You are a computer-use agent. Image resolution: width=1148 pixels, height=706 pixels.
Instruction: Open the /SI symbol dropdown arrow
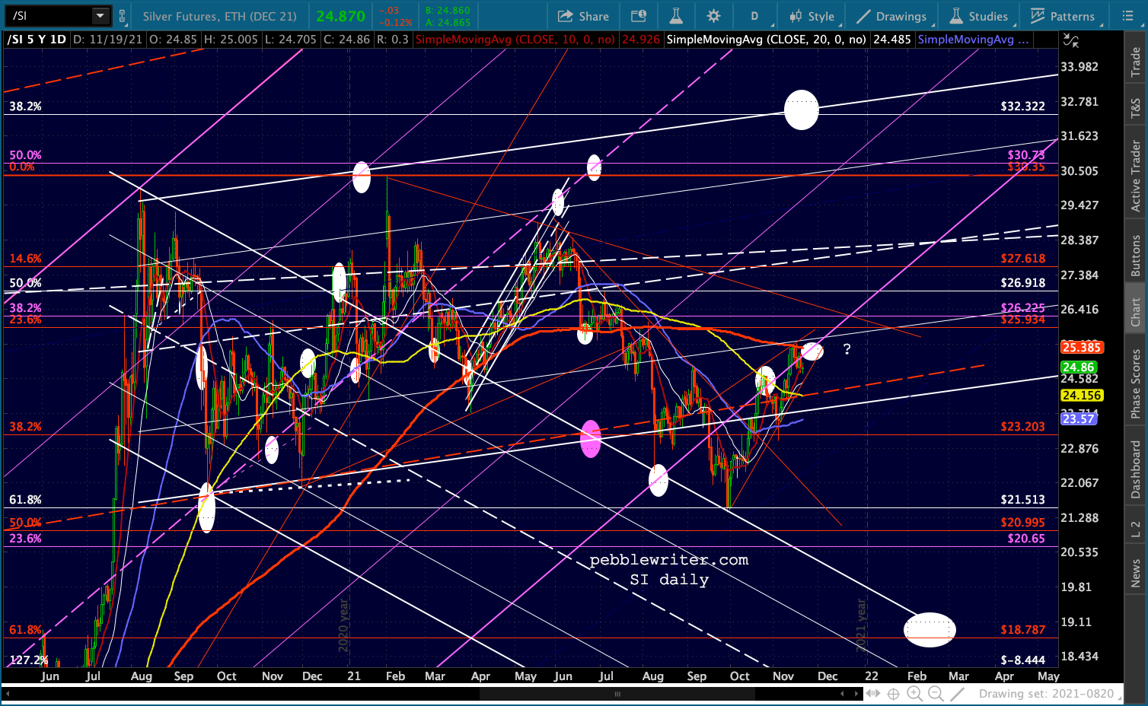click(x=100, y=15)
